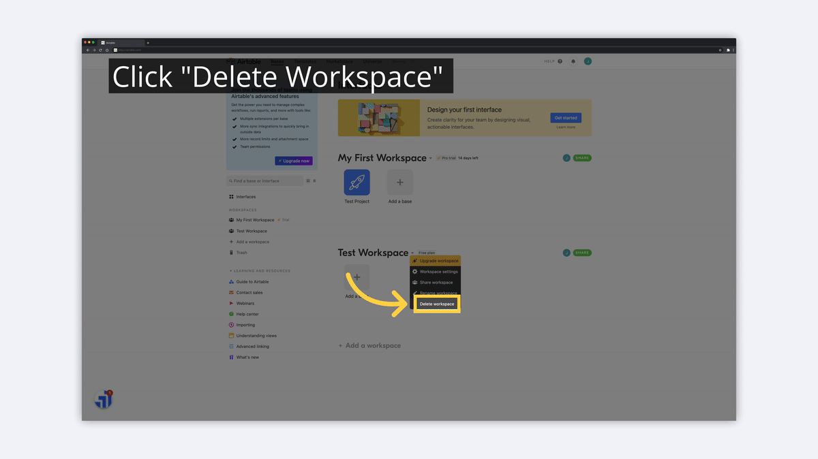Open Understanding views resource

pos(253,336)
